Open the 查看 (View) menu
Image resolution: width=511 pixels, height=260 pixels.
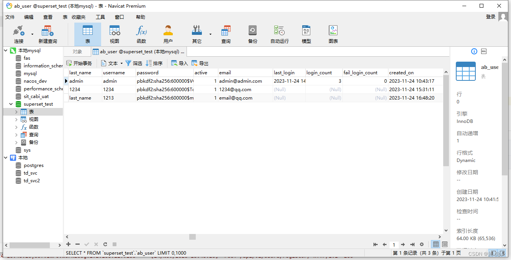tap(48, 17)
